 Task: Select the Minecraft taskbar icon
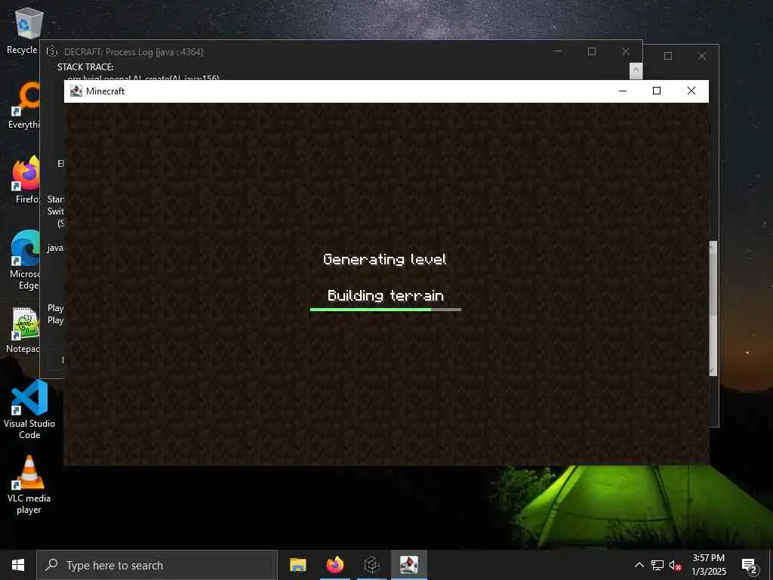click(x=408, y=565)
